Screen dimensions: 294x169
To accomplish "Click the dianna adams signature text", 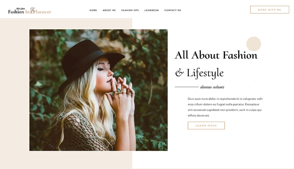I will [212, 87].
